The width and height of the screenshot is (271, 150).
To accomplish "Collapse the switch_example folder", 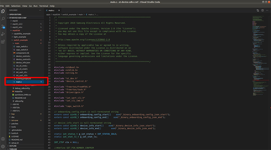I will (21, 40).
